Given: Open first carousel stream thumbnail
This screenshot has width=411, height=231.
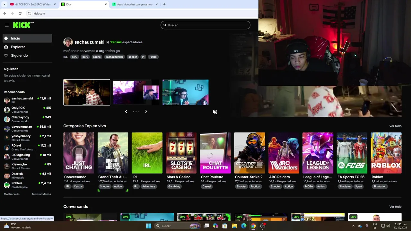Looking at the screenshot, I should [87, 92].
